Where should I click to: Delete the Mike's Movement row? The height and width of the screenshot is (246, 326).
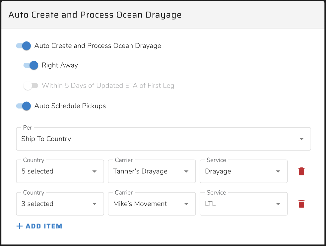pyautogui.click(x=301, y=204)
